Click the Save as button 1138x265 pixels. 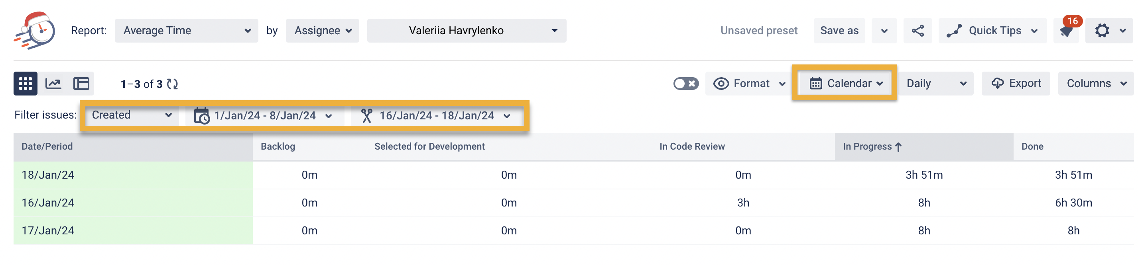[x=839, y=31]
